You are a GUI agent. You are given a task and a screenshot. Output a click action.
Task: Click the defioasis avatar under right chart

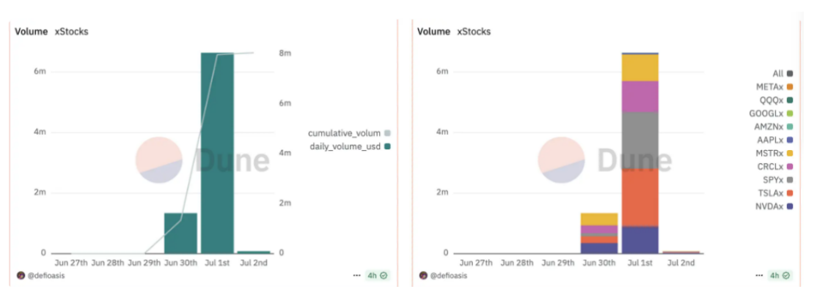pos(422,276)
